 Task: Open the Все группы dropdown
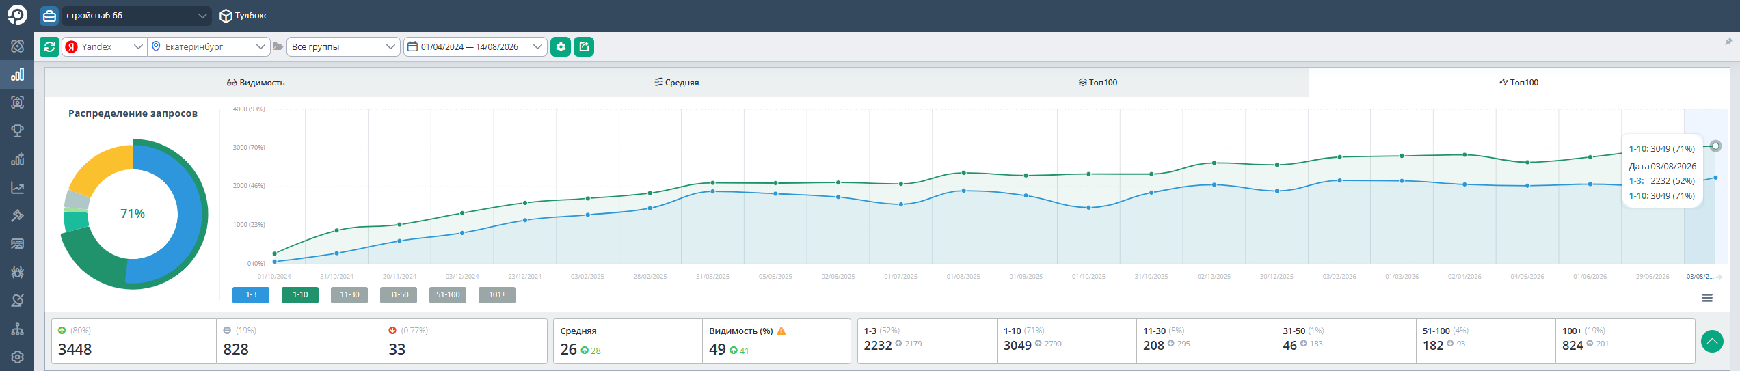[x=343, y=46]
